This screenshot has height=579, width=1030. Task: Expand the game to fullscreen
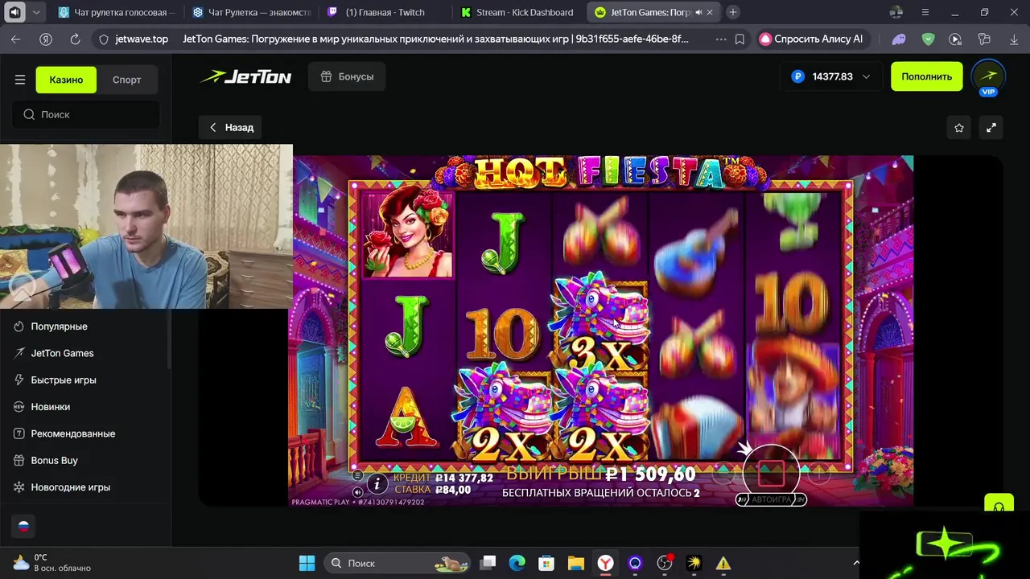click(x=991, y=127)
